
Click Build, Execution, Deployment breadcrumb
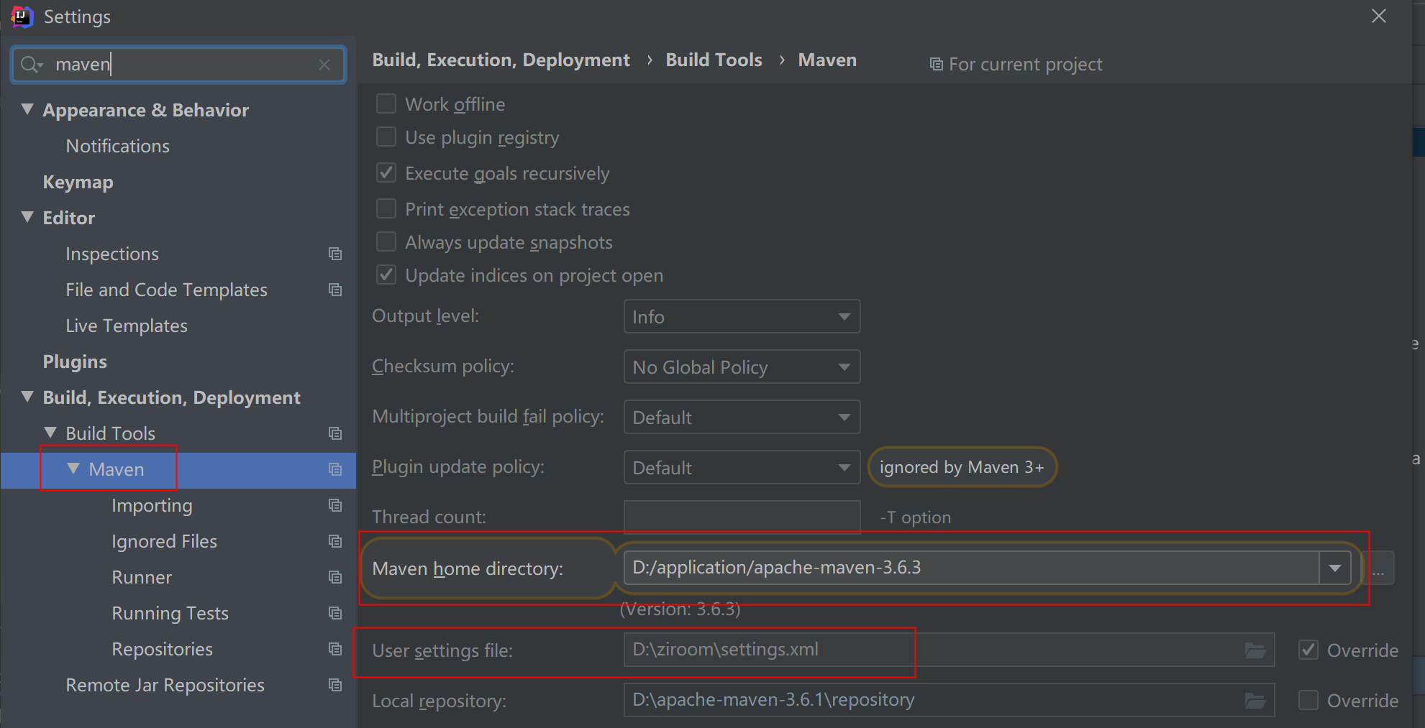[x=501, y=60]
